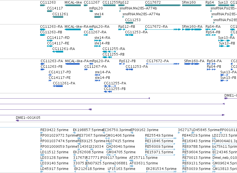
Task: Open the MICAL-like gene label
Action: pos(73,2)
